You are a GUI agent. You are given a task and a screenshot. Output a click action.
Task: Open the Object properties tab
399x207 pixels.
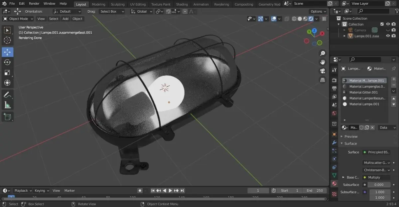[334, 134]
